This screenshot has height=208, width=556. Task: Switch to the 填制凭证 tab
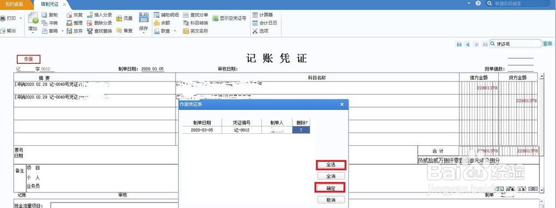(49, 4)
